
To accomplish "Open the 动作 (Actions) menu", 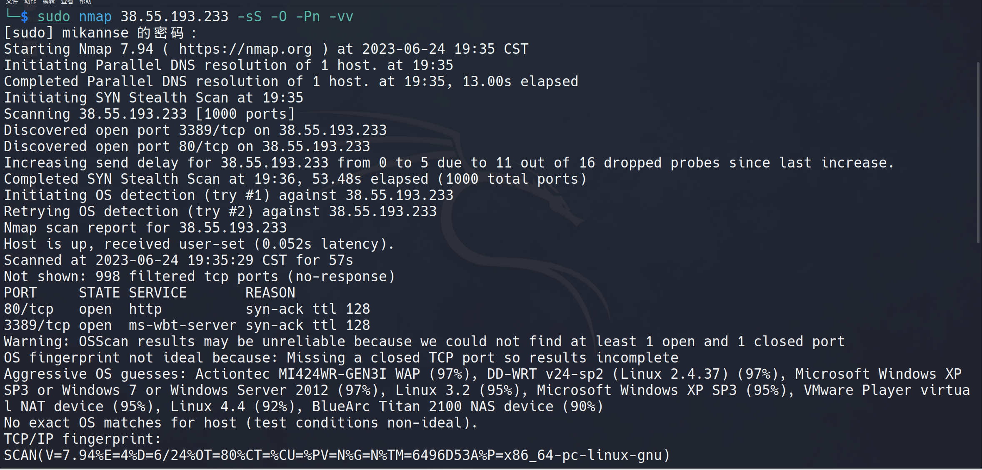I will point(30,2).
